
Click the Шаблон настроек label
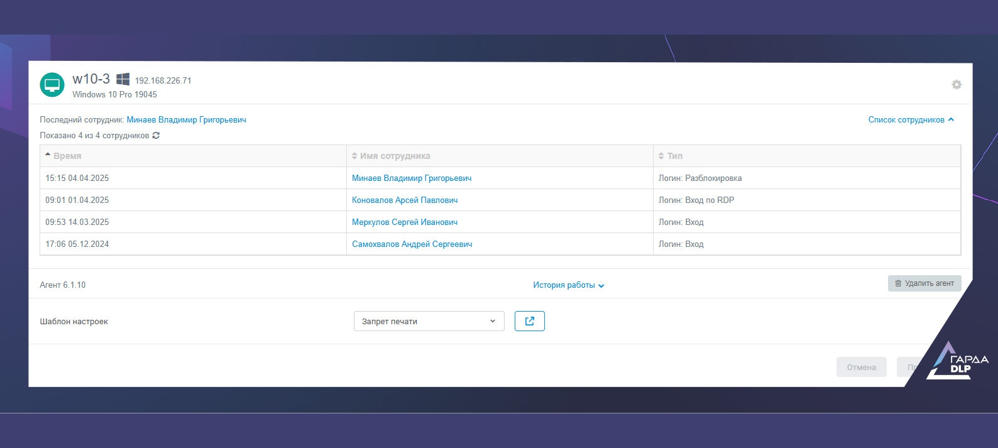tap(74, 321)
